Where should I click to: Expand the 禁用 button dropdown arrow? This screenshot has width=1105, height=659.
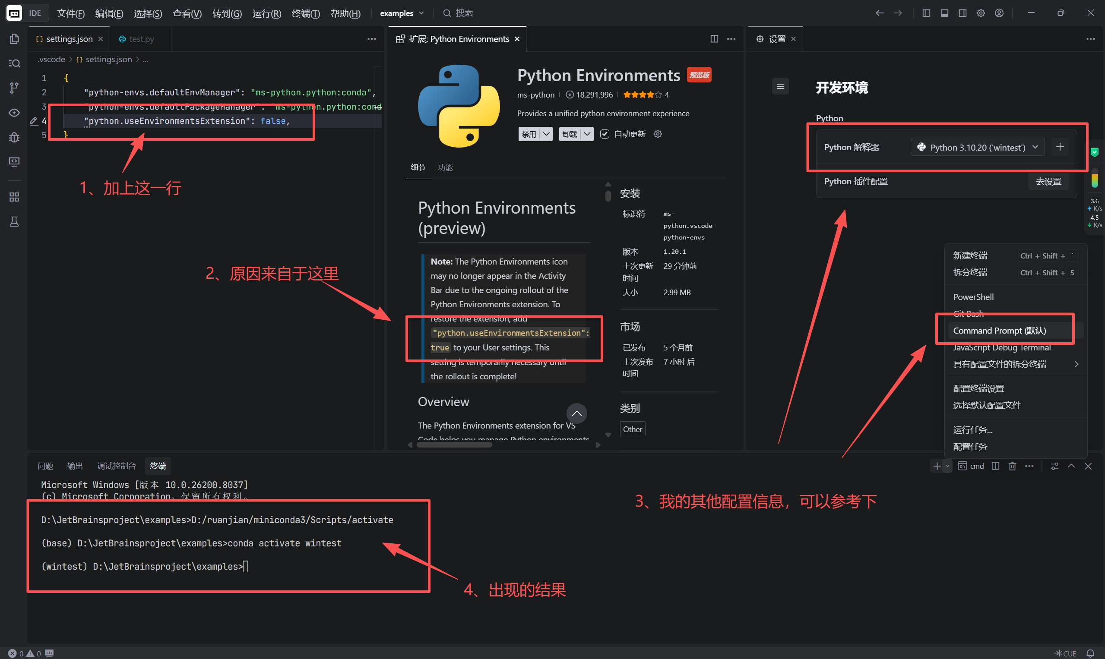pos(547,134)
